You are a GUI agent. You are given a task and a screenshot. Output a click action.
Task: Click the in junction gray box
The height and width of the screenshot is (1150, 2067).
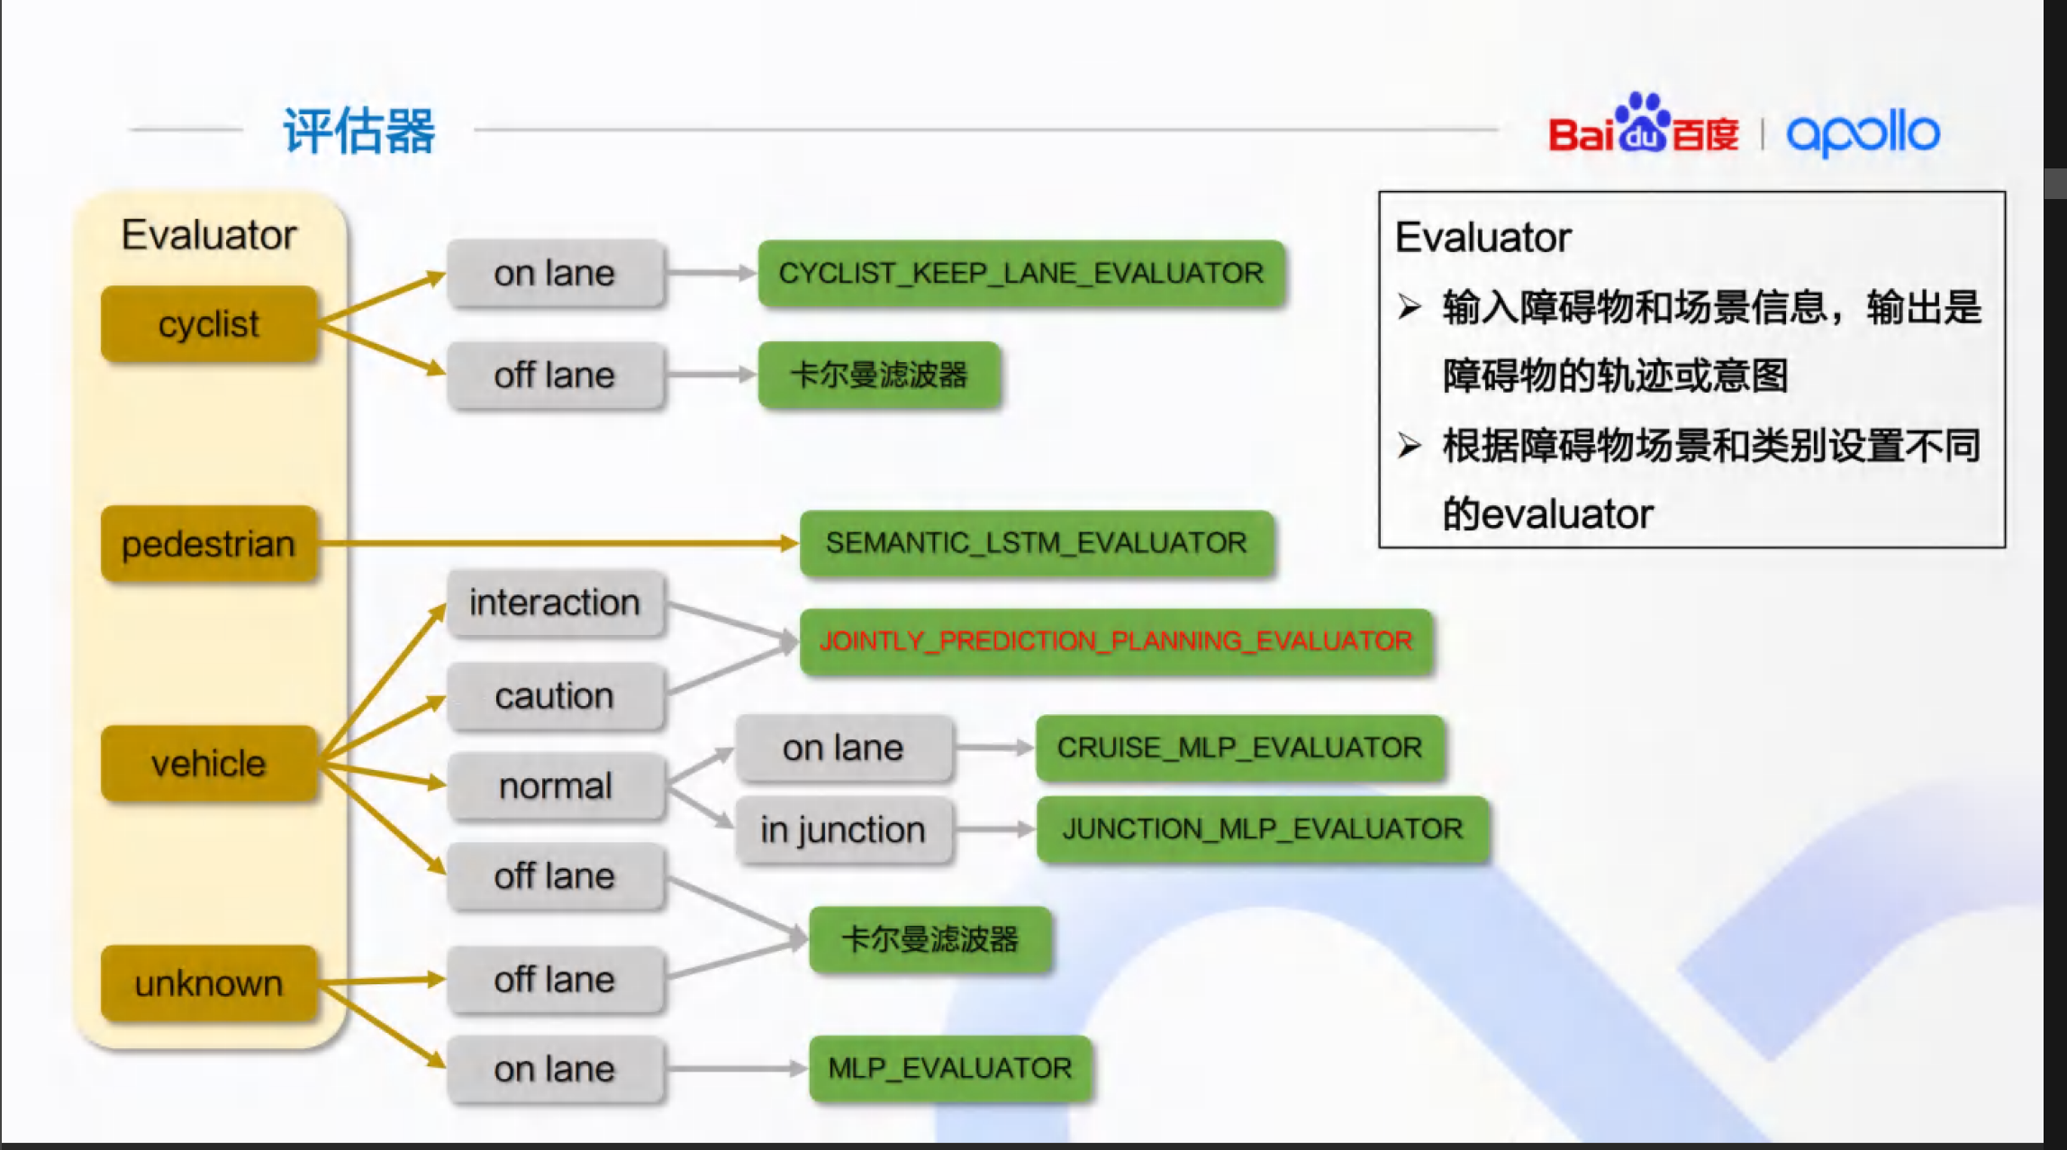point(843,829)
